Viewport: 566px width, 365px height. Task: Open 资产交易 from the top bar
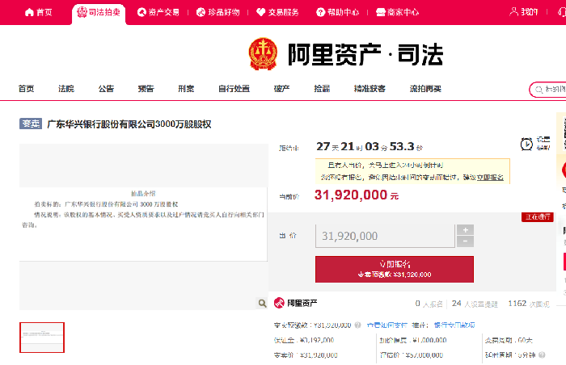[158, 13]
